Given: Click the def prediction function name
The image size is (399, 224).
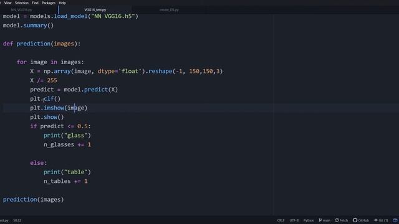Looking at the screenshot, I should pos(33,44).
